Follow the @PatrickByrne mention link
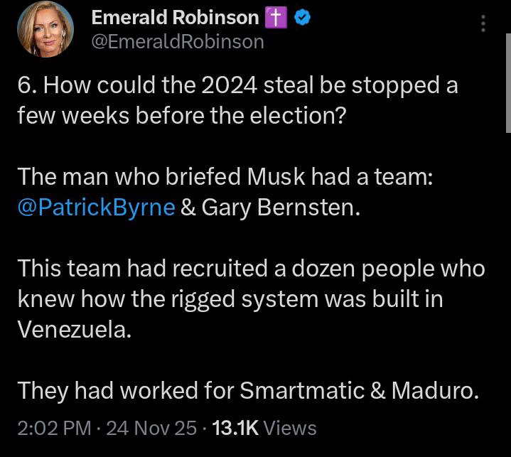The image size is (511, 457). tap(96, 208)
